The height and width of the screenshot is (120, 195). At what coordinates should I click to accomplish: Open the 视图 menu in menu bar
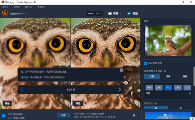coord(17,7)
